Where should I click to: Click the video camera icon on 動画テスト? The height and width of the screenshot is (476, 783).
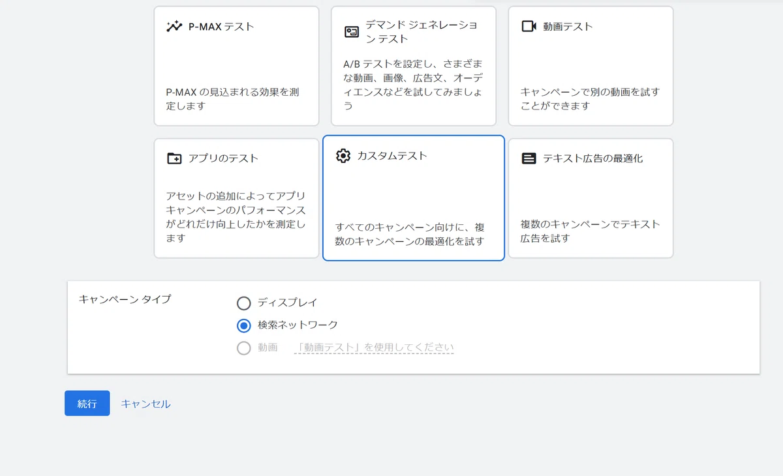pos(529,27)
